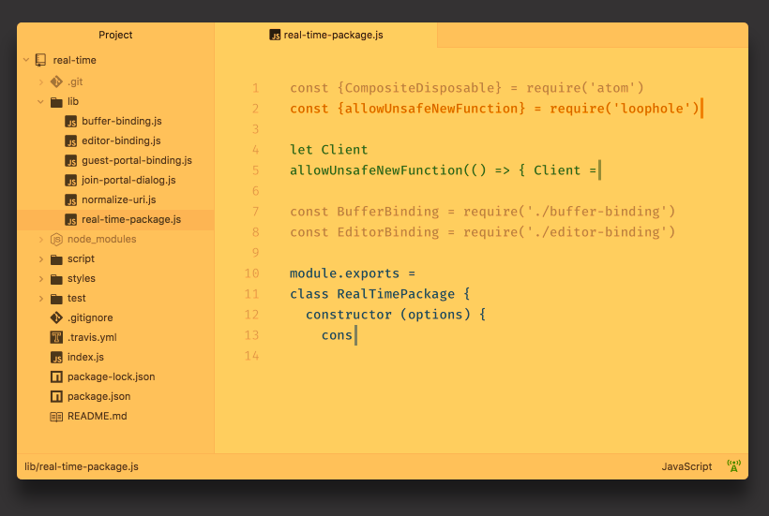Click the Travis icon beside .travis.yml
This screenshot has height=516, width=769.
[56, 337]
